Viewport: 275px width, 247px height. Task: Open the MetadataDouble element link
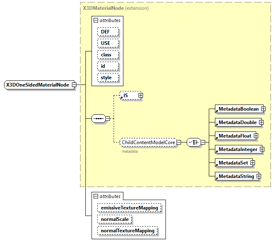238,122
